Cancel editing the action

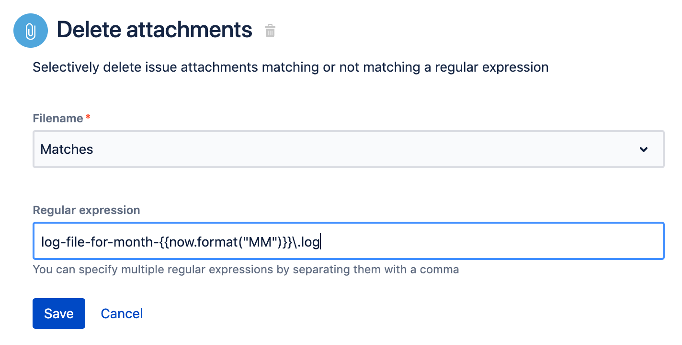point(122,313)
